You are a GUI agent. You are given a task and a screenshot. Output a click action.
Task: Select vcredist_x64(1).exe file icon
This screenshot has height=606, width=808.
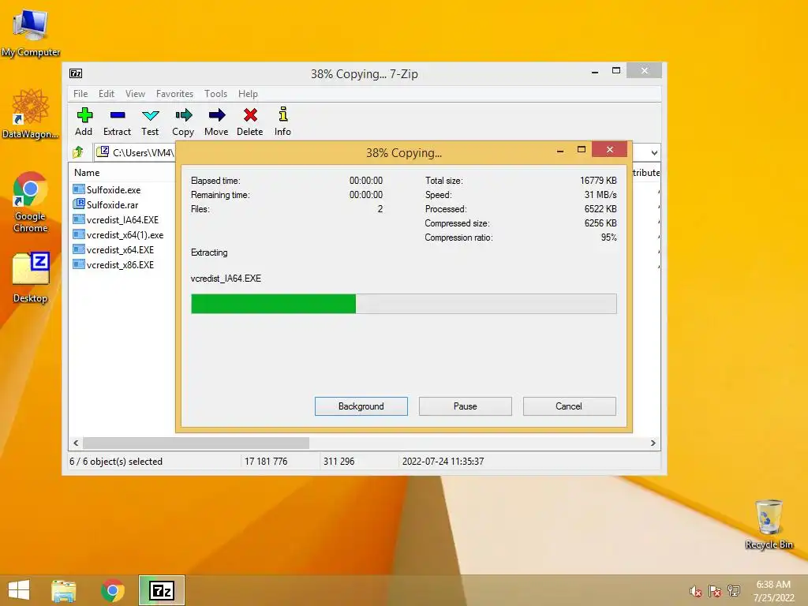79,234
